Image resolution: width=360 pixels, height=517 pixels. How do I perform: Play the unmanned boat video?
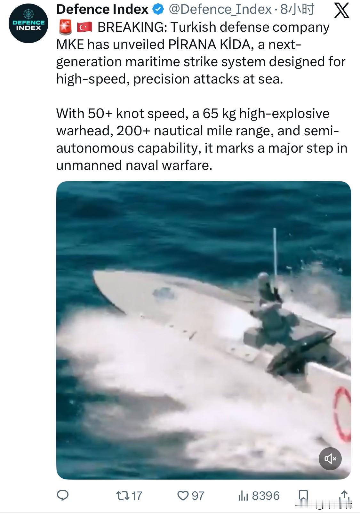(x=204, y=330)
